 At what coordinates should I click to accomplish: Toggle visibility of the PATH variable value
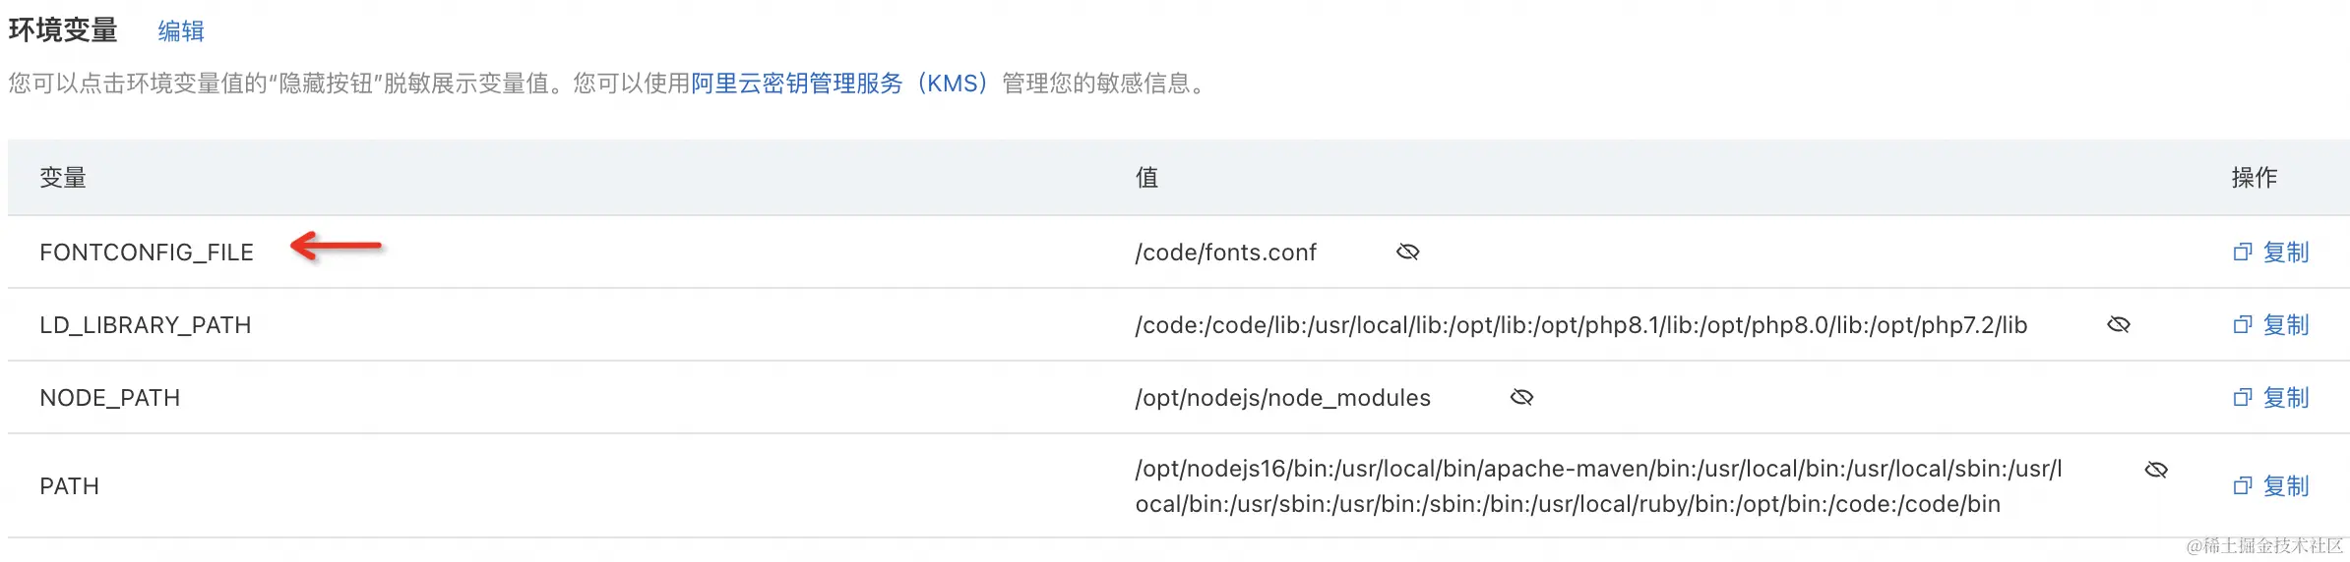click(2156, 470)
